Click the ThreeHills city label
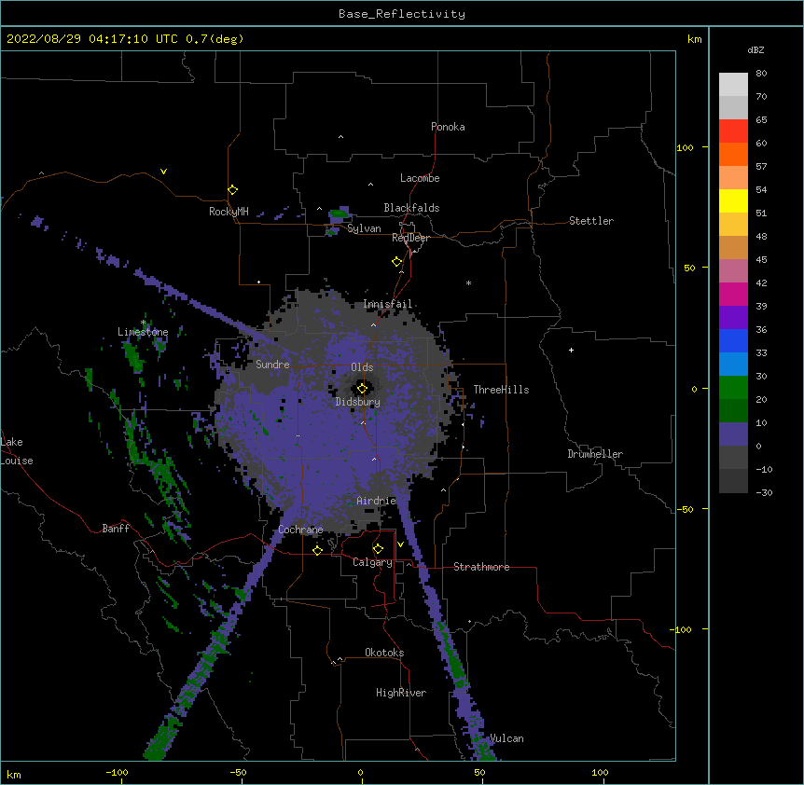Screen dimensions: 804x785 coord(501,390)
